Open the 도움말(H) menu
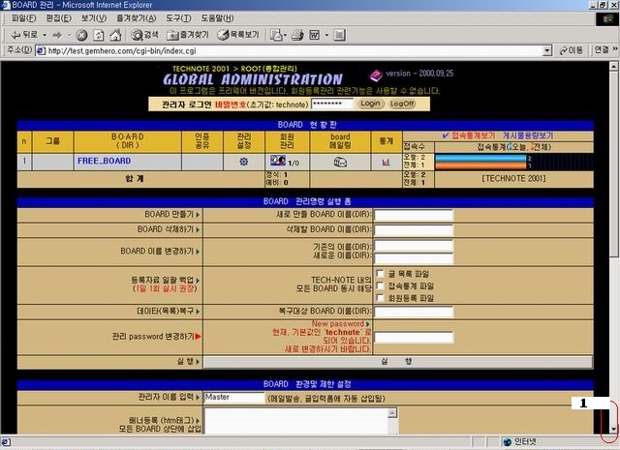The height and width of the screenshot is (450, 620). (217, 18)
